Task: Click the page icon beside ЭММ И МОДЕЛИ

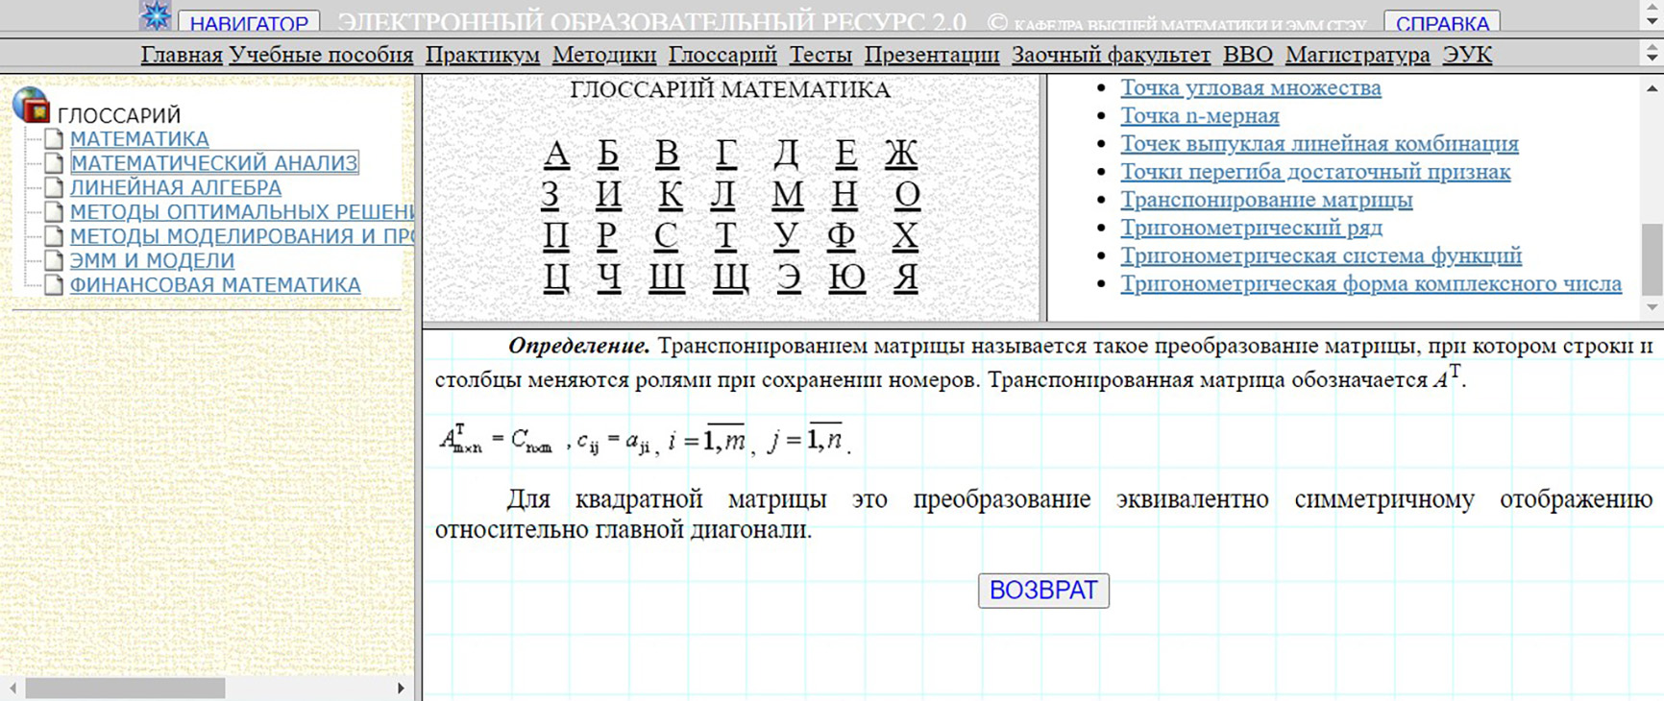Action: (54, 260)
